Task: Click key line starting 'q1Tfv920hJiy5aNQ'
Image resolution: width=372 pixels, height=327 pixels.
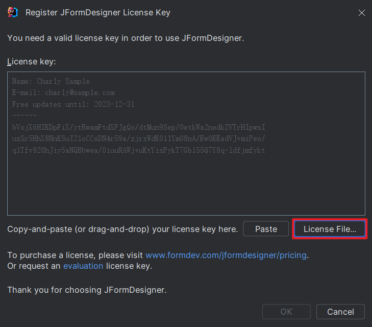Action: pos(139,150)
